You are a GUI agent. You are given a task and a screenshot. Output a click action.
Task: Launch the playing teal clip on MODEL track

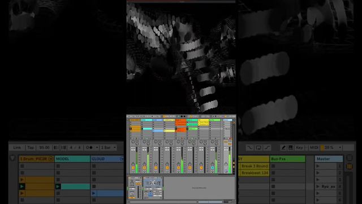(x=58, y=186)
